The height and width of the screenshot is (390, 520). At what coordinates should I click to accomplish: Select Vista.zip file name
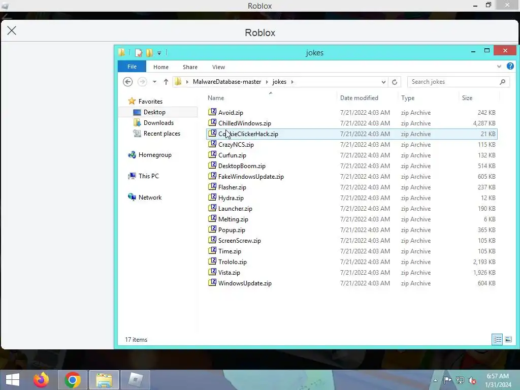tap(229, 272)
